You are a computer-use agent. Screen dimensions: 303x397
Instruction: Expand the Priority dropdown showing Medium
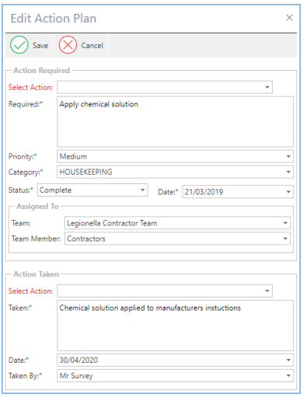point(288,156)
